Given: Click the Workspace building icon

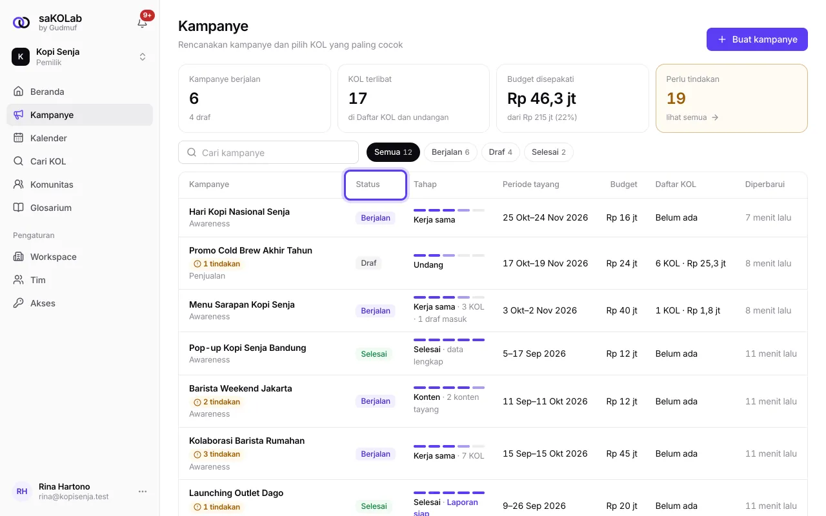Looking at the screenshot, I should (x=19, y=257).
